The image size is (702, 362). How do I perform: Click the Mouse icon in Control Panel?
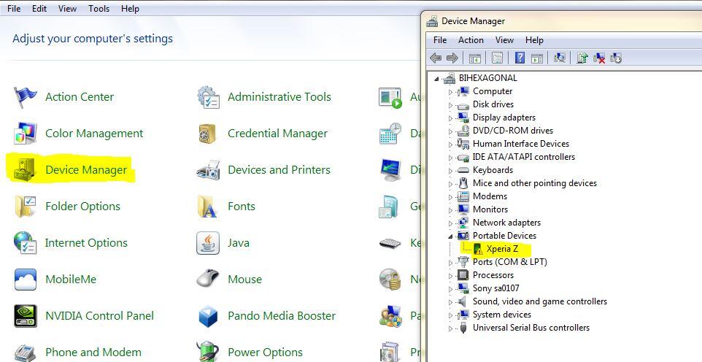point(208,280)
